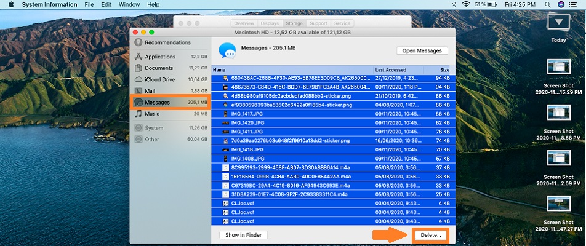
Task: Switch to Overview tab in background window
Action: [x=244, y=23]
